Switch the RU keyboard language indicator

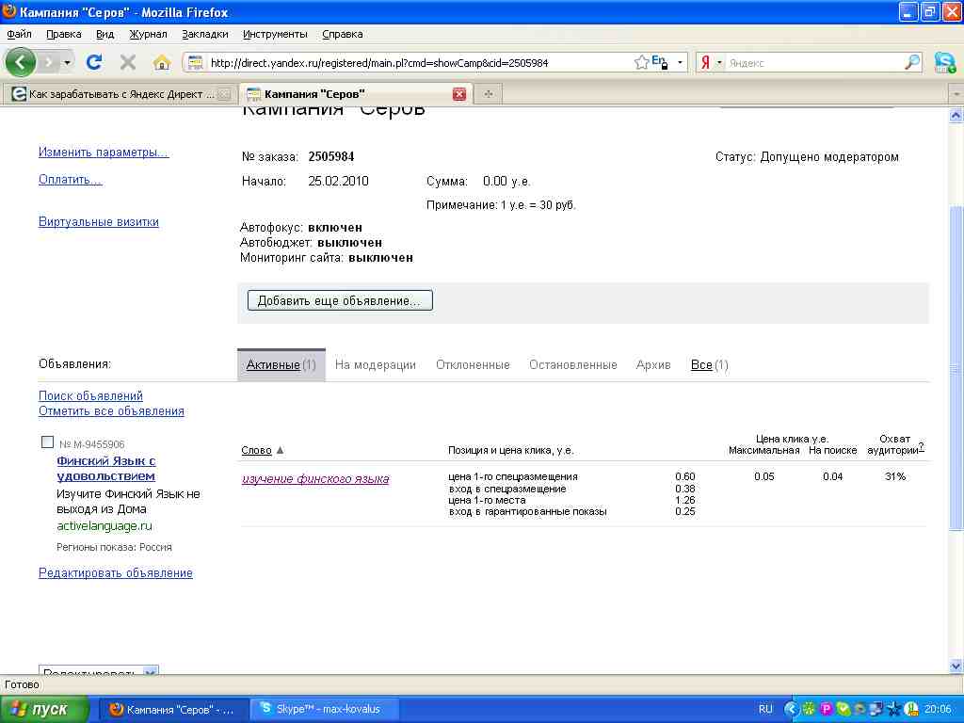pyautogui.click(x=765, y=709)
